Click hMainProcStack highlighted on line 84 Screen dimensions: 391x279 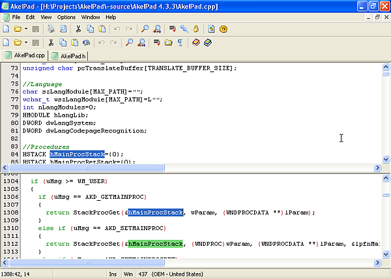tap(77, 154)
